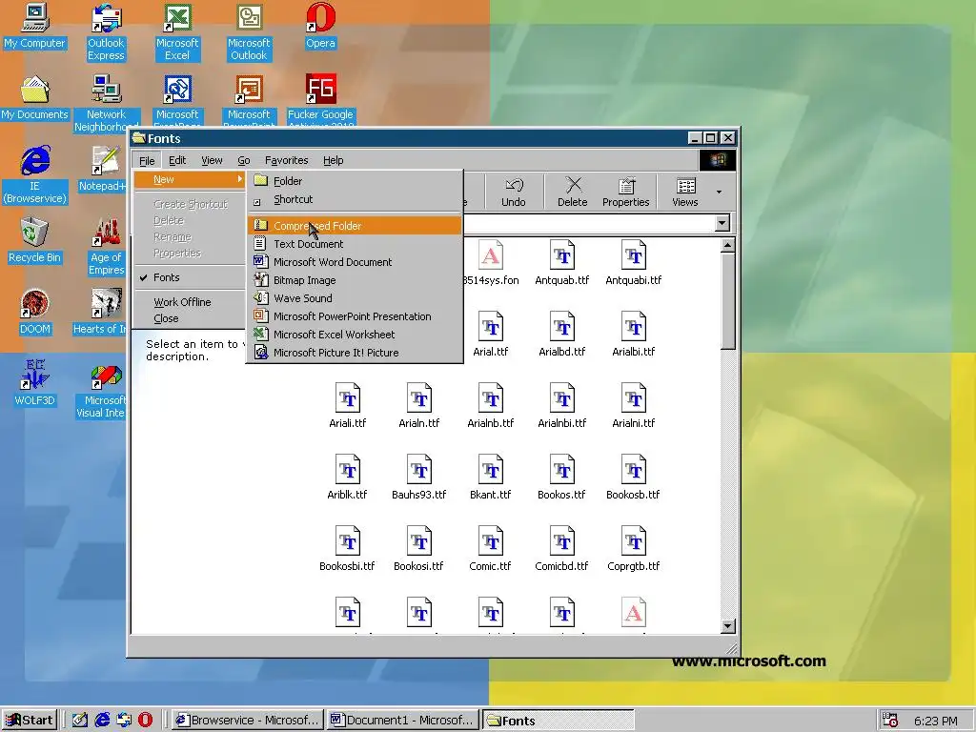The height and width of the screenshot is (732, 976).
Task: Choose Shortcut in the New submenu
Action: pyautogui.click(x=355, y=200)
